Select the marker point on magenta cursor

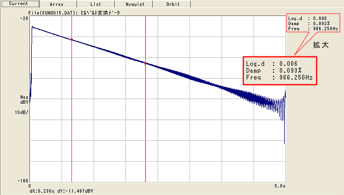pyautogui.click(x=72, y=40)
